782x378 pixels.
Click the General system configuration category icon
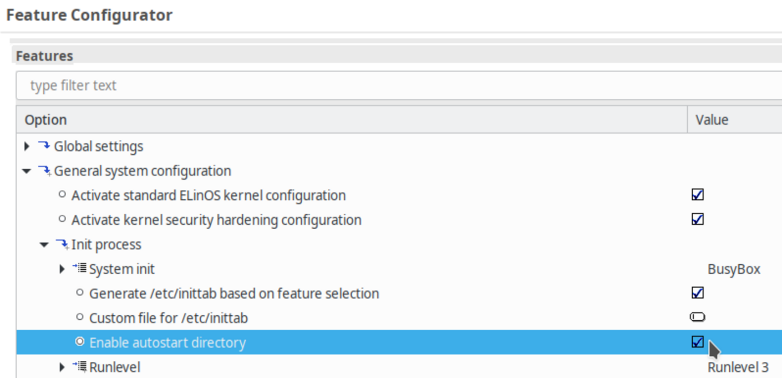tap(45, 171)
